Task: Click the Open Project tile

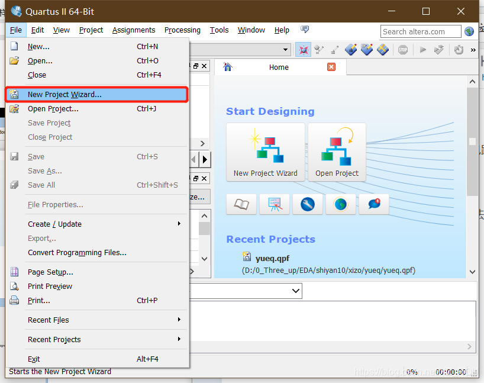Action: pyautogui.click(x=337, y=152)
